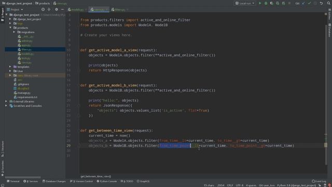Click the get_between_time_view breadcrumb
This screenshot has width=332, height=187.
click(95, 177)
